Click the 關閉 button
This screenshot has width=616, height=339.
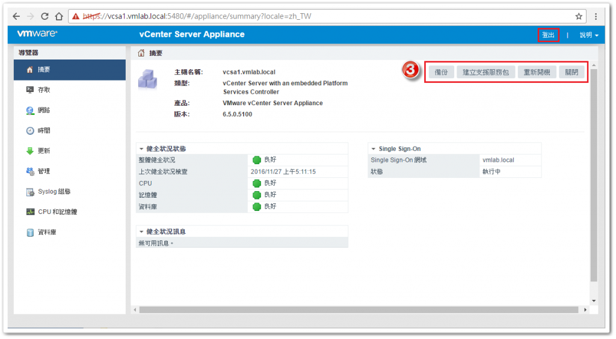click(x=571, y=72)
